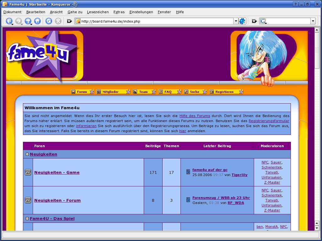Click the browser Back arrow icon
Screen dimensions: 322x241
click(x=9, y=21)
